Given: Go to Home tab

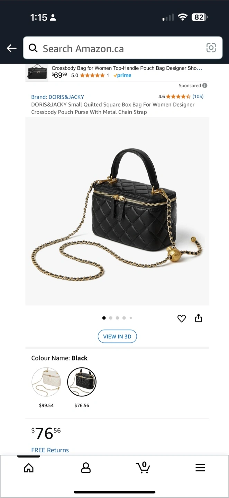Looking at the screenshot, I should (x=29, y=468).
